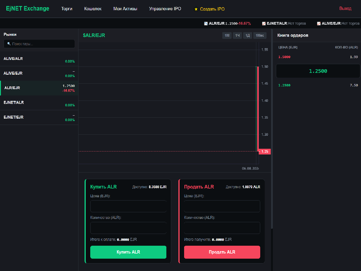Click the Книга ордеров header
Viewport: 361px width, 271px height.
pos(292,36)
